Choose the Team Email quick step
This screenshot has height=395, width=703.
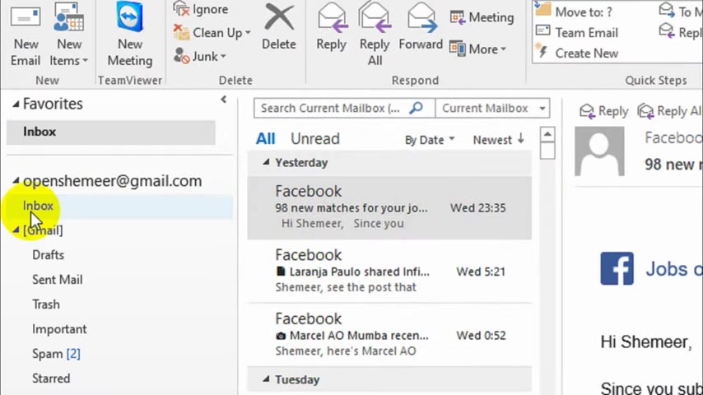tap(577, 33)
